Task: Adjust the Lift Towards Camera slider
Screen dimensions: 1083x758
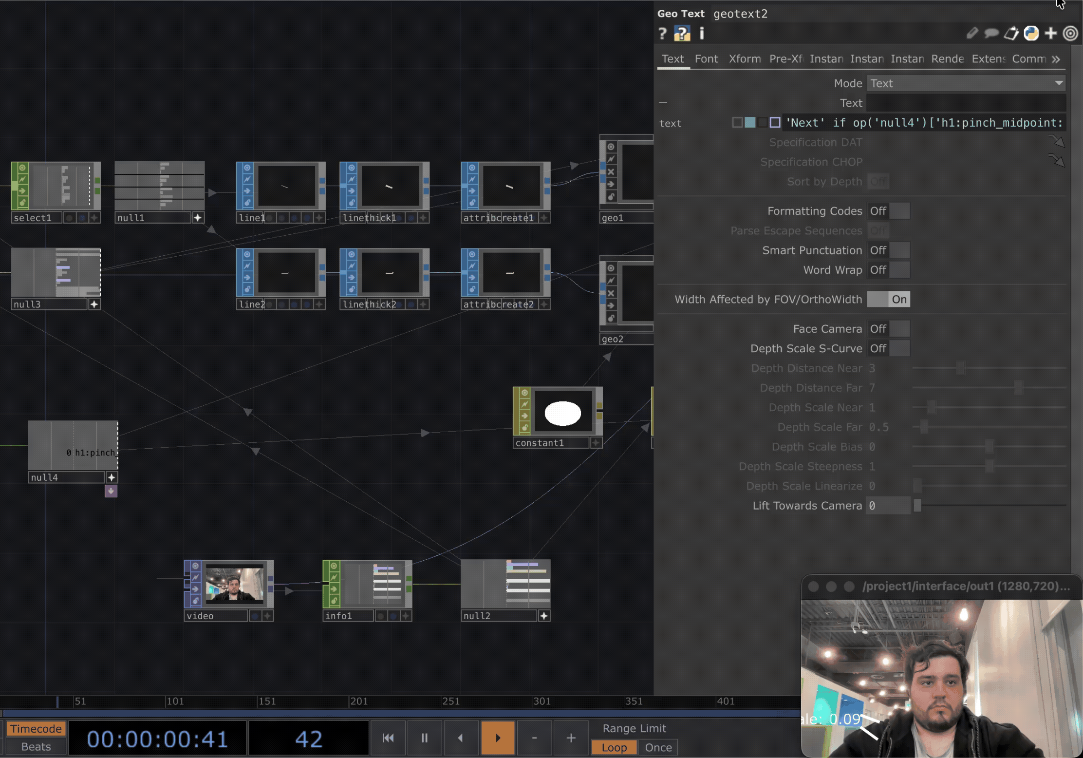Action: [x=917, y=506]
